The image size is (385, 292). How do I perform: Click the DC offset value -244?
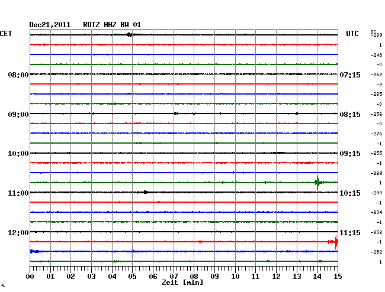tap(376, 193)
